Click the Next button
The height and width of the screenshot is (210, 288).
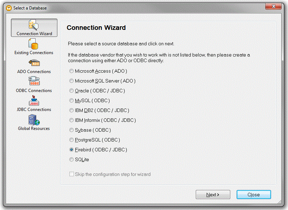213,195
